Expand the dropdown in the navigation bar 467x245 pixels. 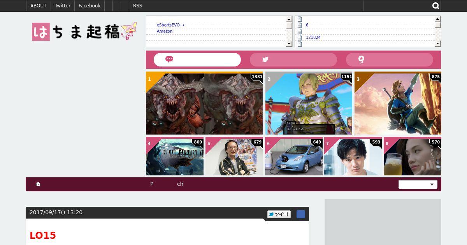(x=418, y=184)
